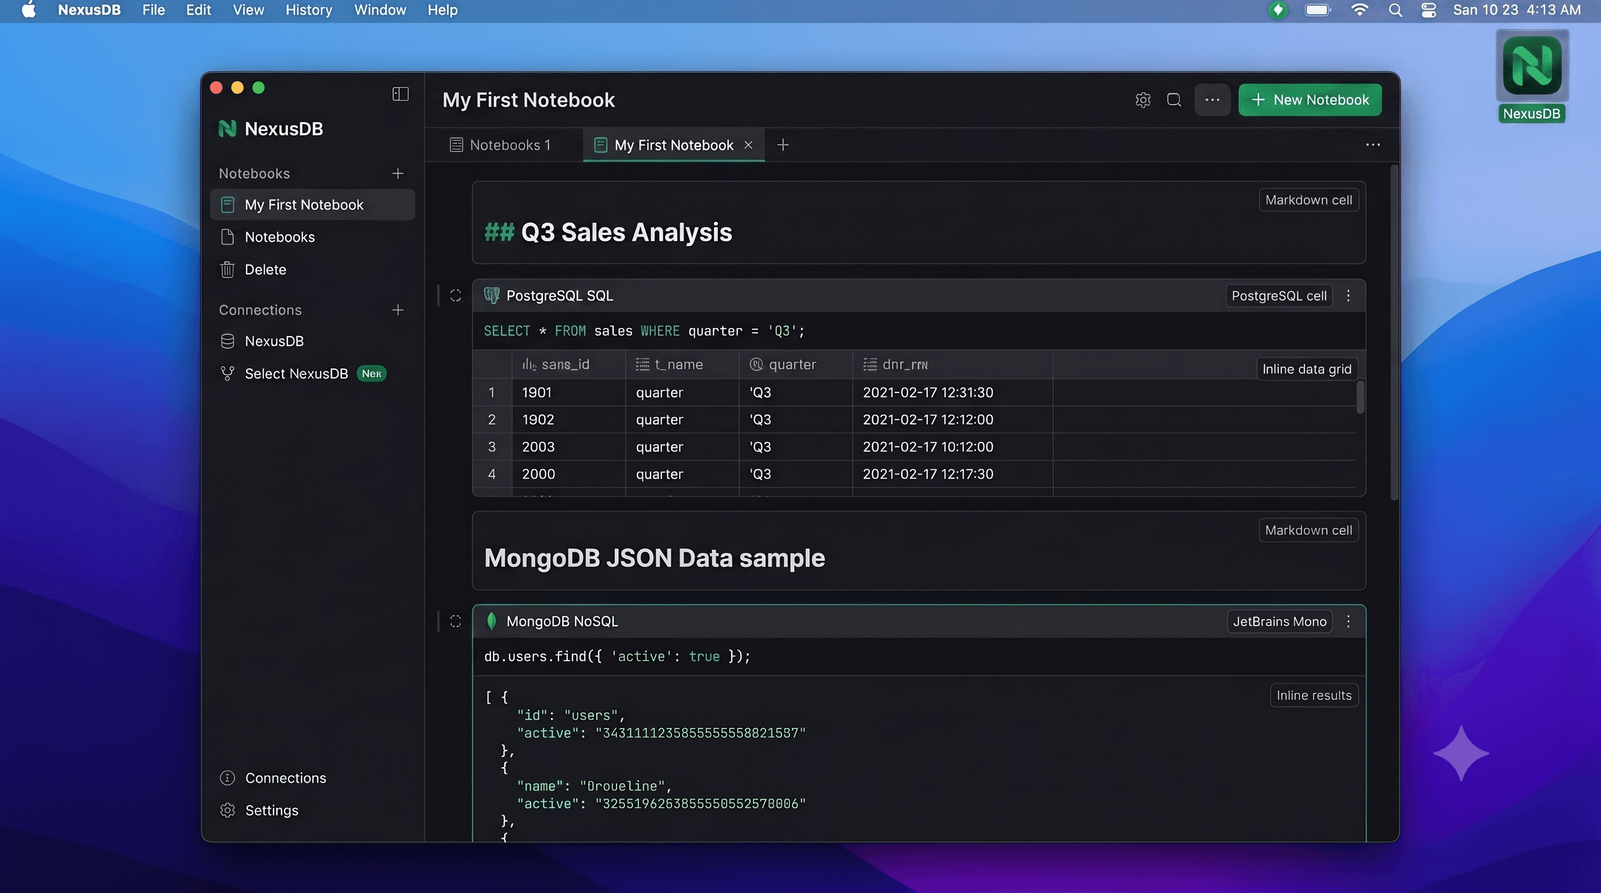Viewport: 1601px width, 893px height.
Task: Click the Wi-Fi status icon
Action: [x=1359, y=10]
